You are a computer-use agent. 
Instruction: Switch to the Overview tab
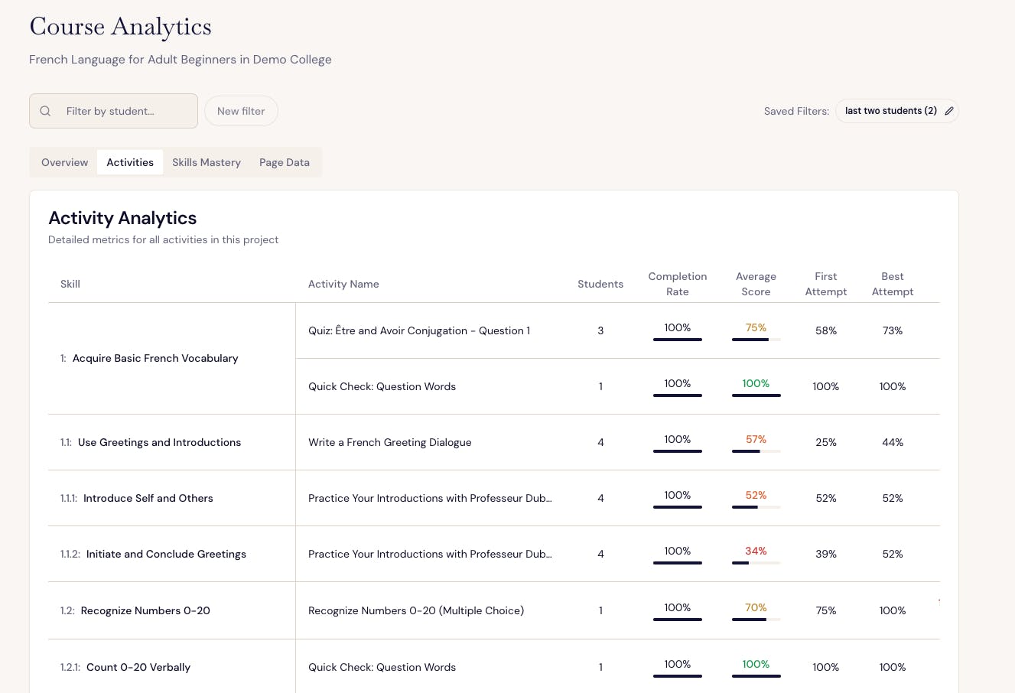(x=64, y=162)
